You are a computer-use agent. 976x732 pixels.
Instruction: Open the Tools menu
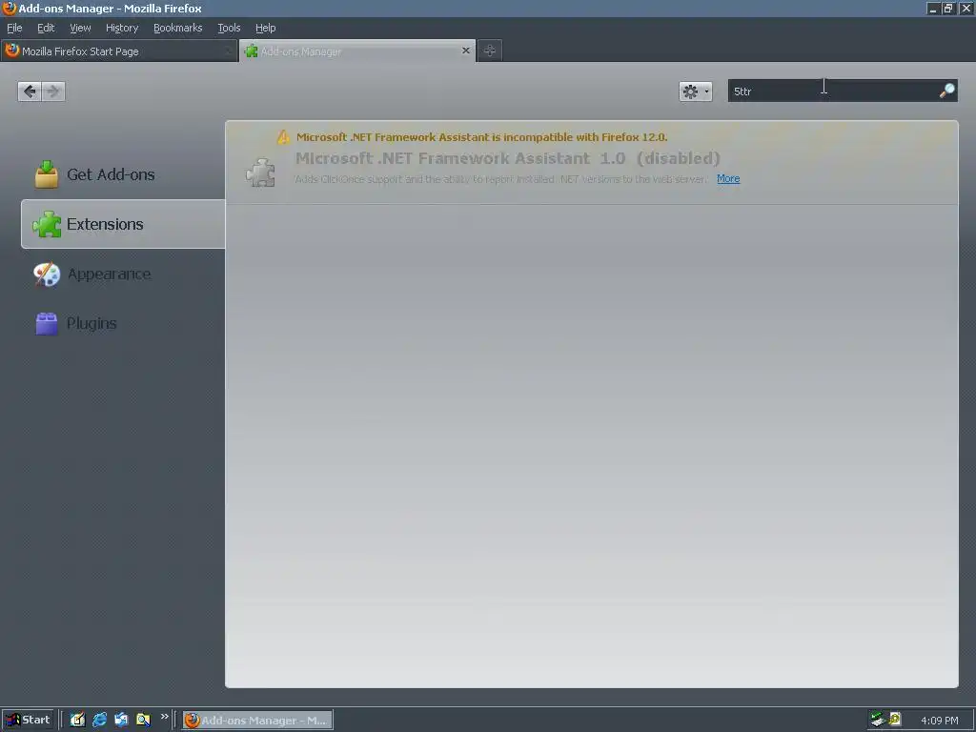229,28
